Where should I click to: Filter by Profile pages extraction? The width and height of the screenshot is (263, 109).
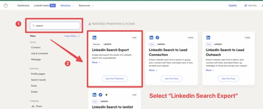point(38,74)
